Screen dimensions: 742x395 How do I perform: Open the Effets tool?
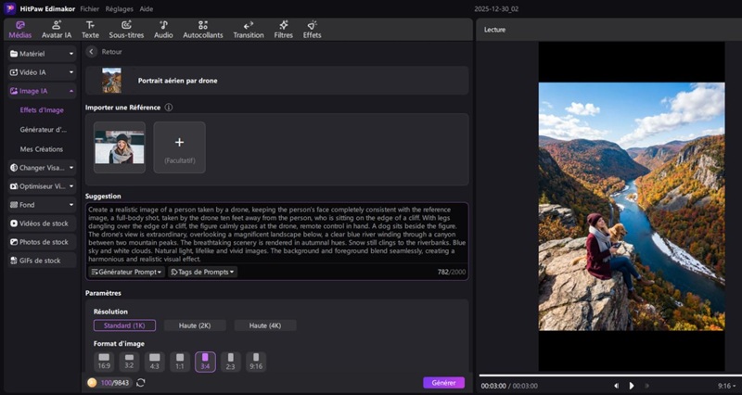(312, 29)
